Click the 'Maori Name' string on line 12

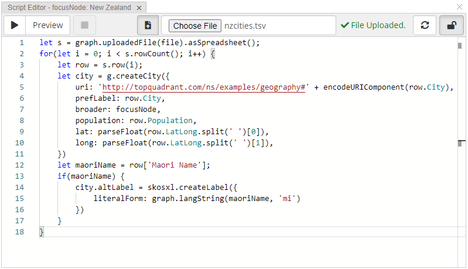coord(176,165)
